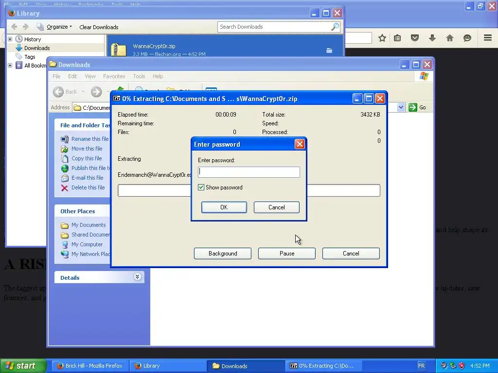Switch to Downloads taskbar item

(x=246, y=366)
